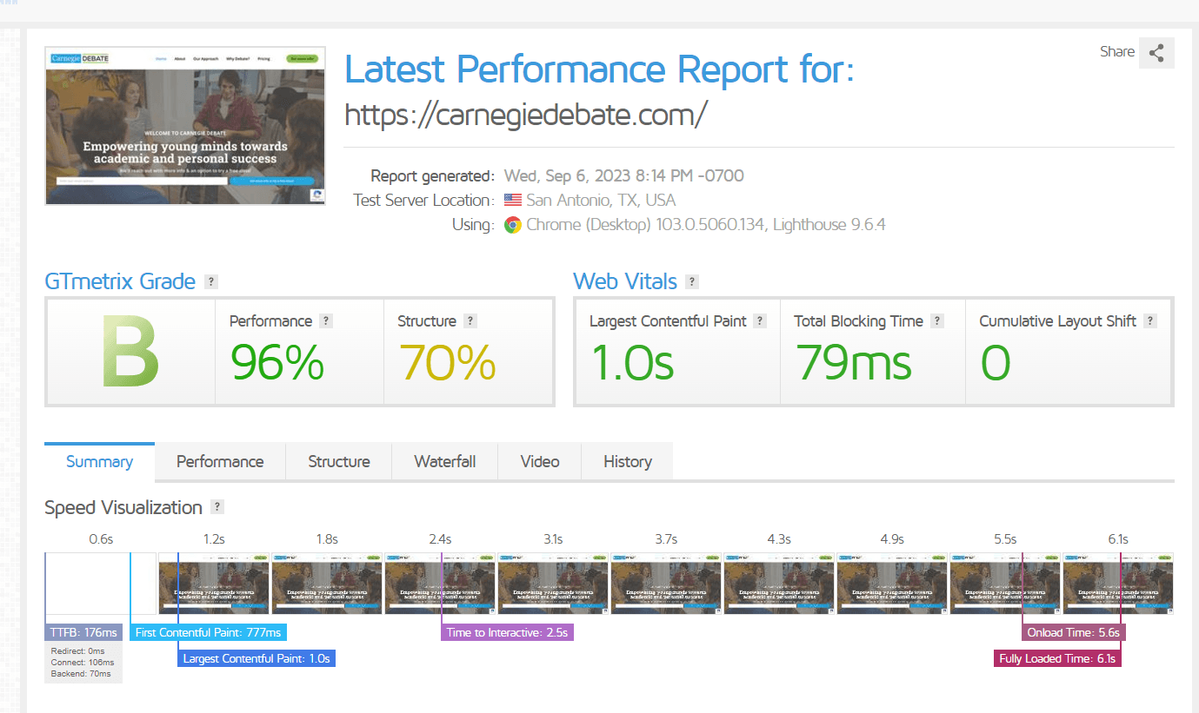Select the Summary tab
1199x713 pixels.
click(x=99, y=461)
